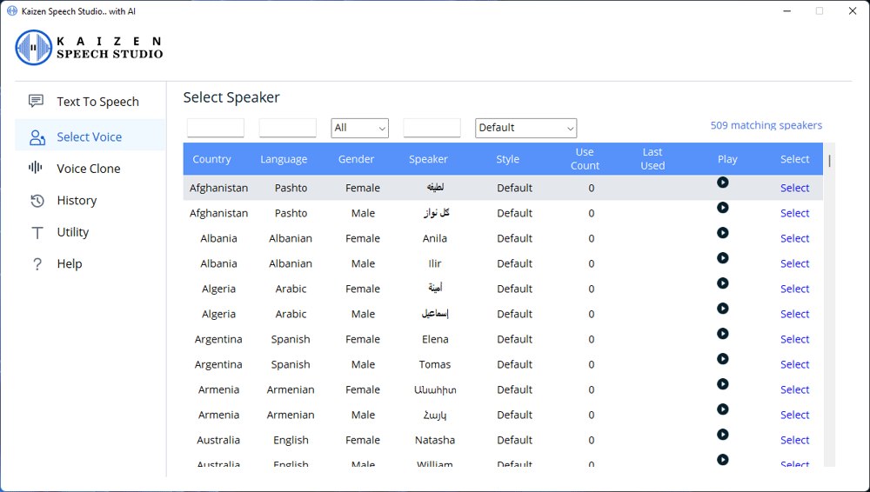The width and height of the screenshot is (870, 492).
Task: Click the Voice Clone waveform icon
Action: (x=36, y=168)
